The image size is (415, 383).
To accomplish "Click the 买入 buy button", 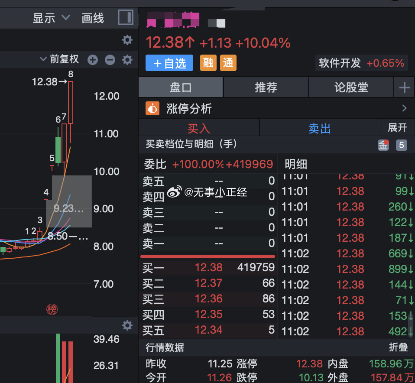I will tap(199, 128).
